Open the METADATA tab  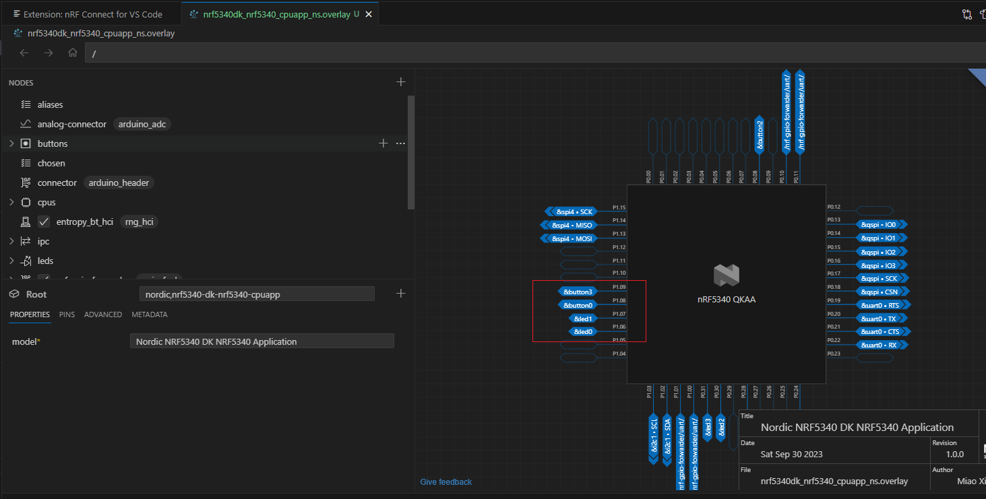[x=150, y=314]
